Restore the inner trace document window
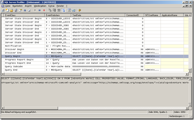The image size is (194, 120). coord(187,6)
